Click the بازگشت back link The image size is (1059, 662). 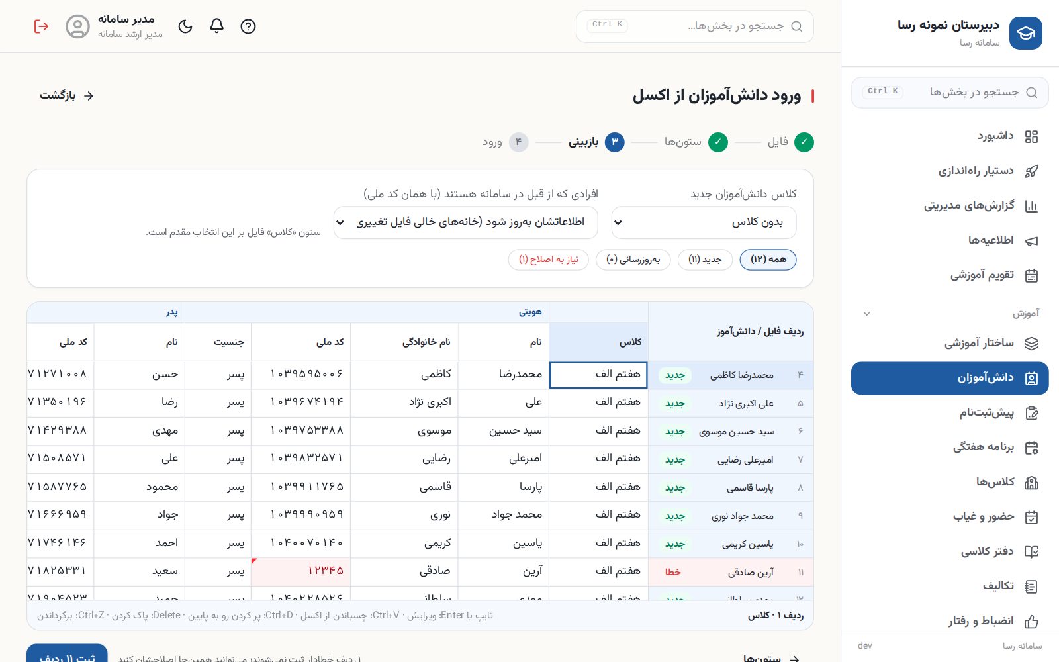click(x=67, y=96)
